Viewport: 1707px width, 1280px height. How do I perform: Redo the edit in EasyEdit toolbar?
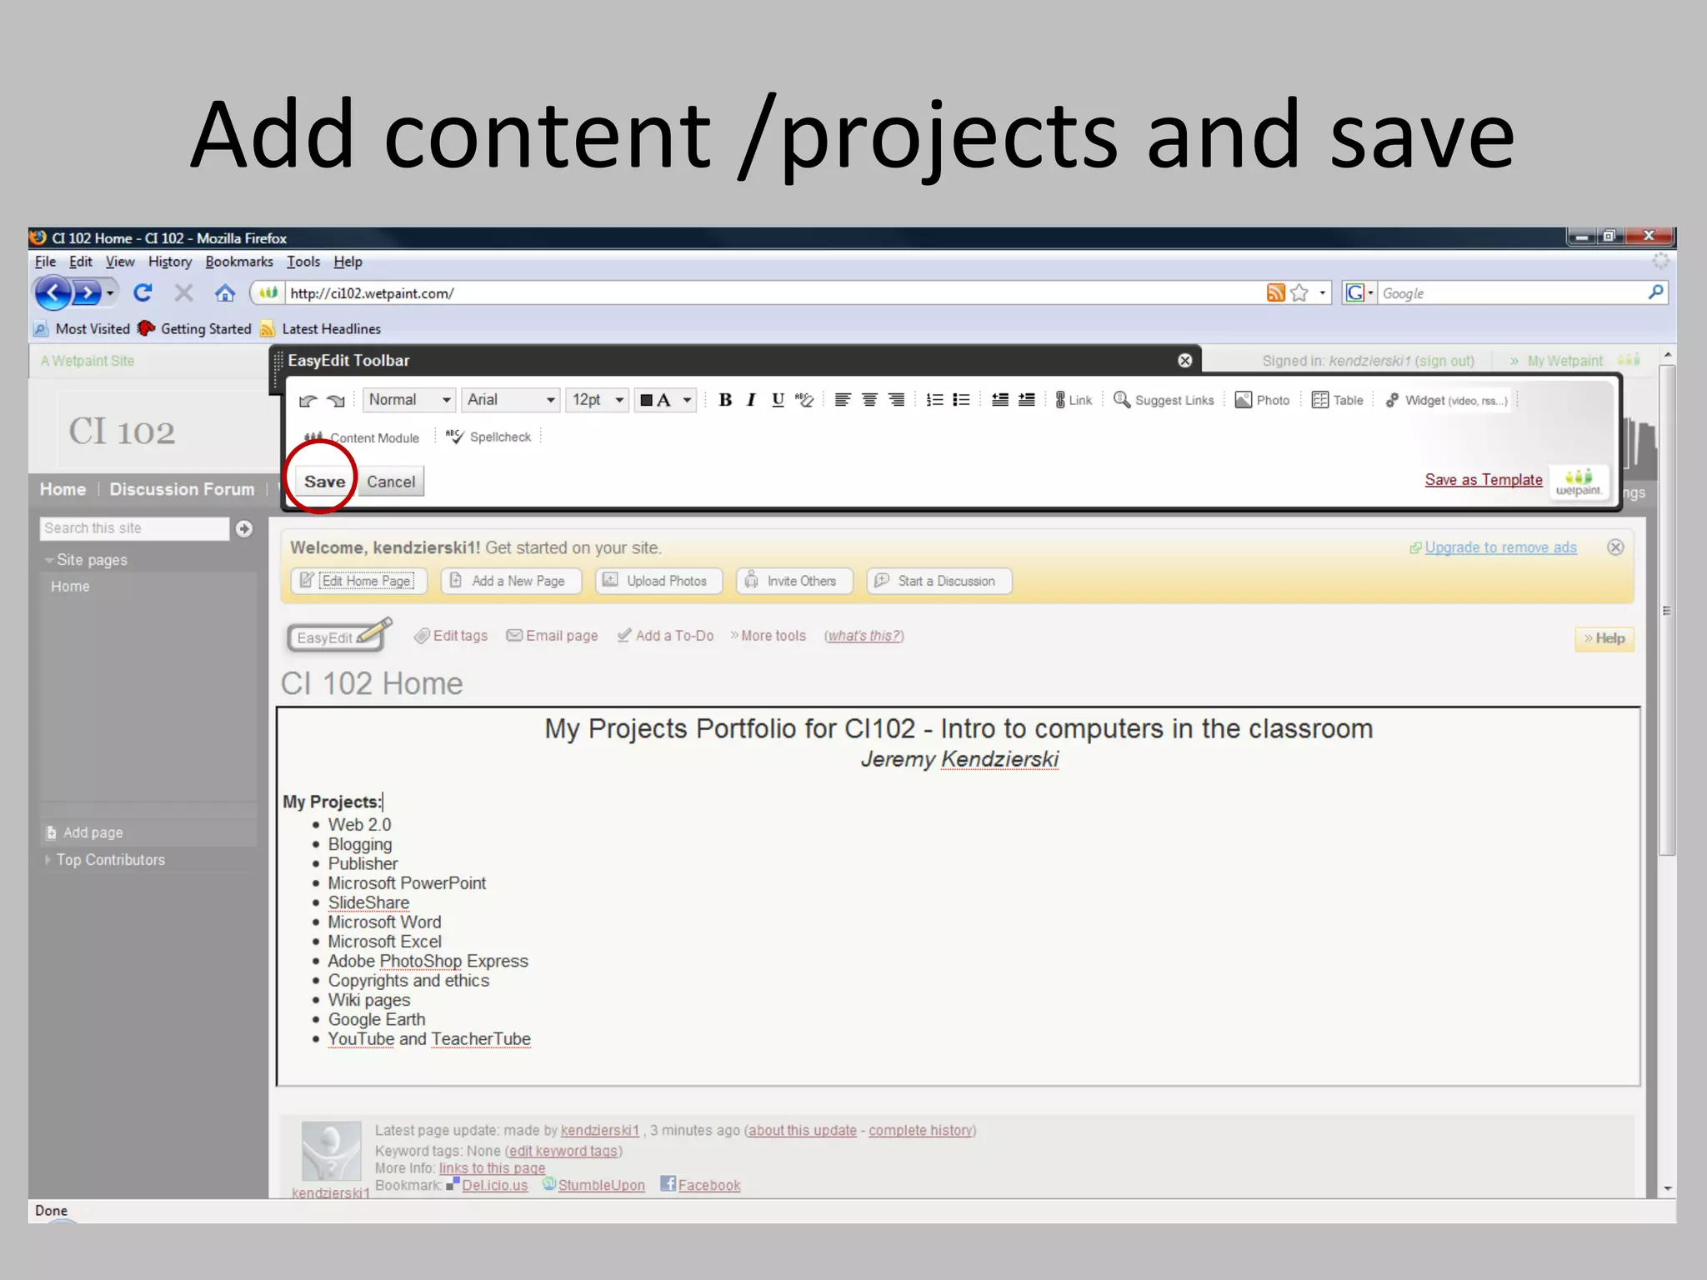pyautogui.click(x=335, y=401)
